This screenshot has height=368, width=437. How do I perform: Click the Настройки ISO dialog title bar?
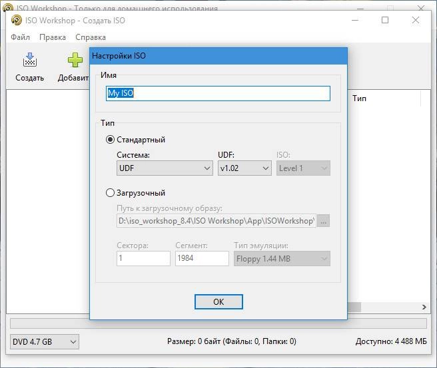pyautogui.click(x=218, y=56)
